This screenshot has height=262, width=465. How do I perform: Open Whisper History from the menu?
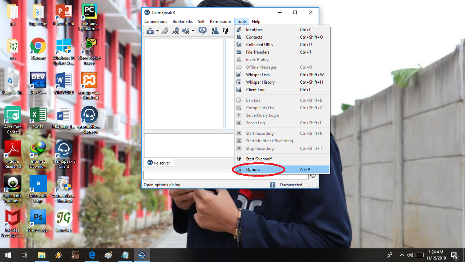(x=282, y=82)
